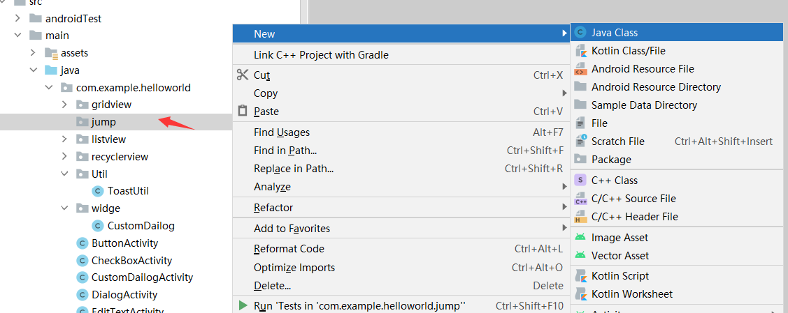Click the Android Resource File icon
Screen dimensions: 788x313
pyautogui.click(x=580, y=69)
